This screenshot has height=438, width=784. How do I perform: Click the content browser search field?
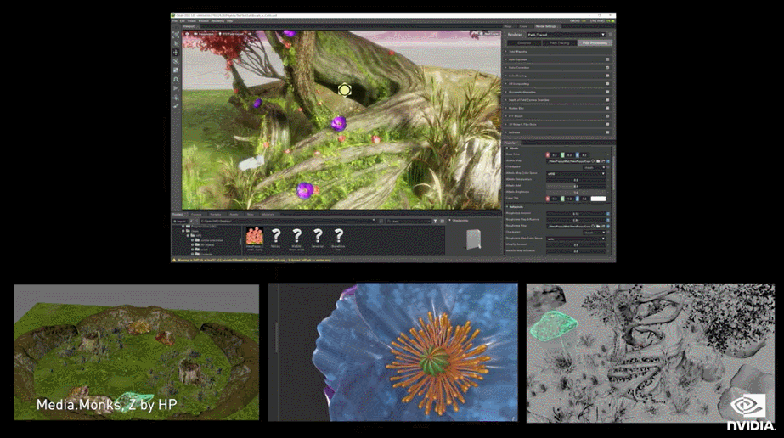coord(409,221)
